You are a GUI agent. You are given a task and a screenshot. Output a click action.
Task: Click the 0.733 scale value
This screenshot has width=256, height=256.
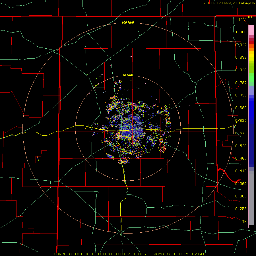[x=241, y=95]
